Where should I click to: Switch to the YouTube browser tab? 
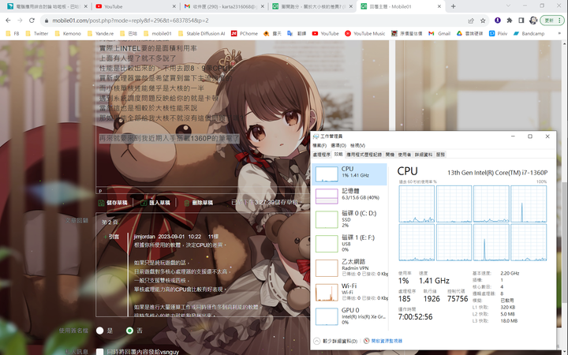point(136,6)
